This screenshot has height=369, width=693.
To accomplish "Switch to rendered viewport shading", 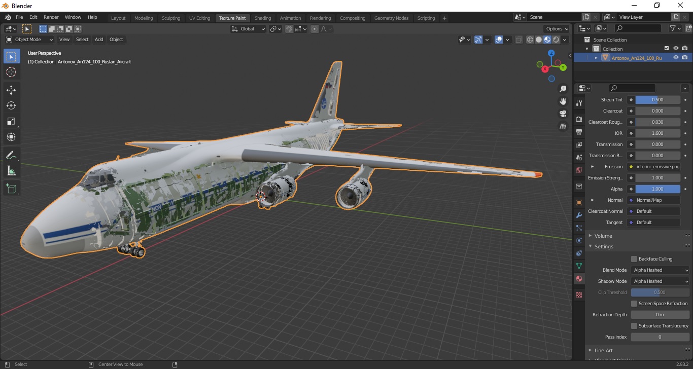I will coord(556,40).
